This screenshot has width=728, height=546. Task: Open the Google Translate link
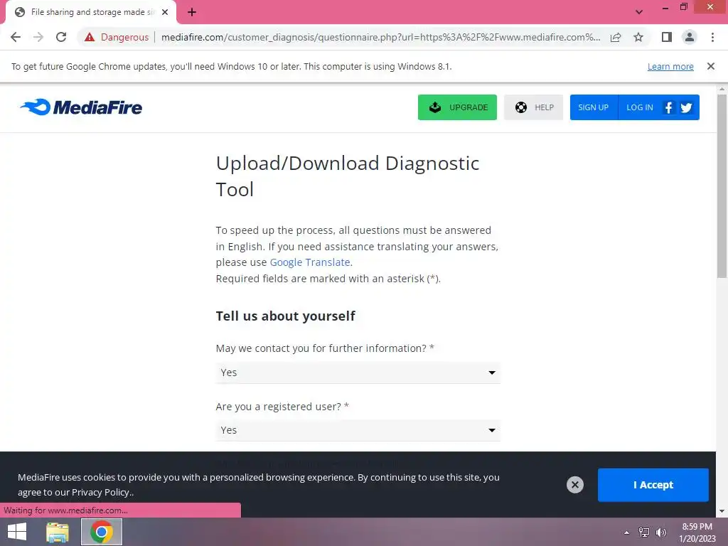tap(310, 262)
